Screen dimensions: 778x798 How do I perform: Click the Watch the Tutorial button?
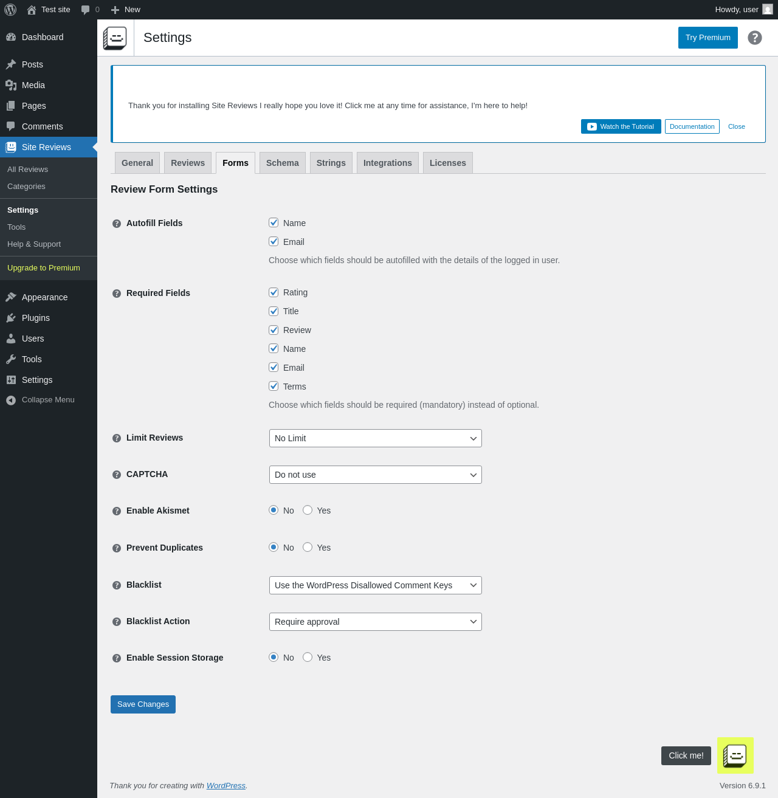pos(621,126)
